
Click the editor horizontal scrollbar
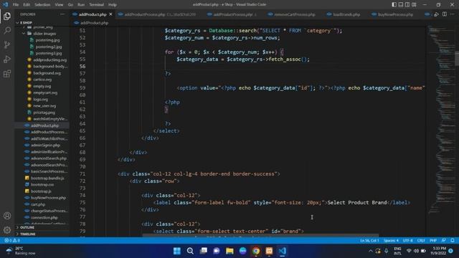coord(260,235)
